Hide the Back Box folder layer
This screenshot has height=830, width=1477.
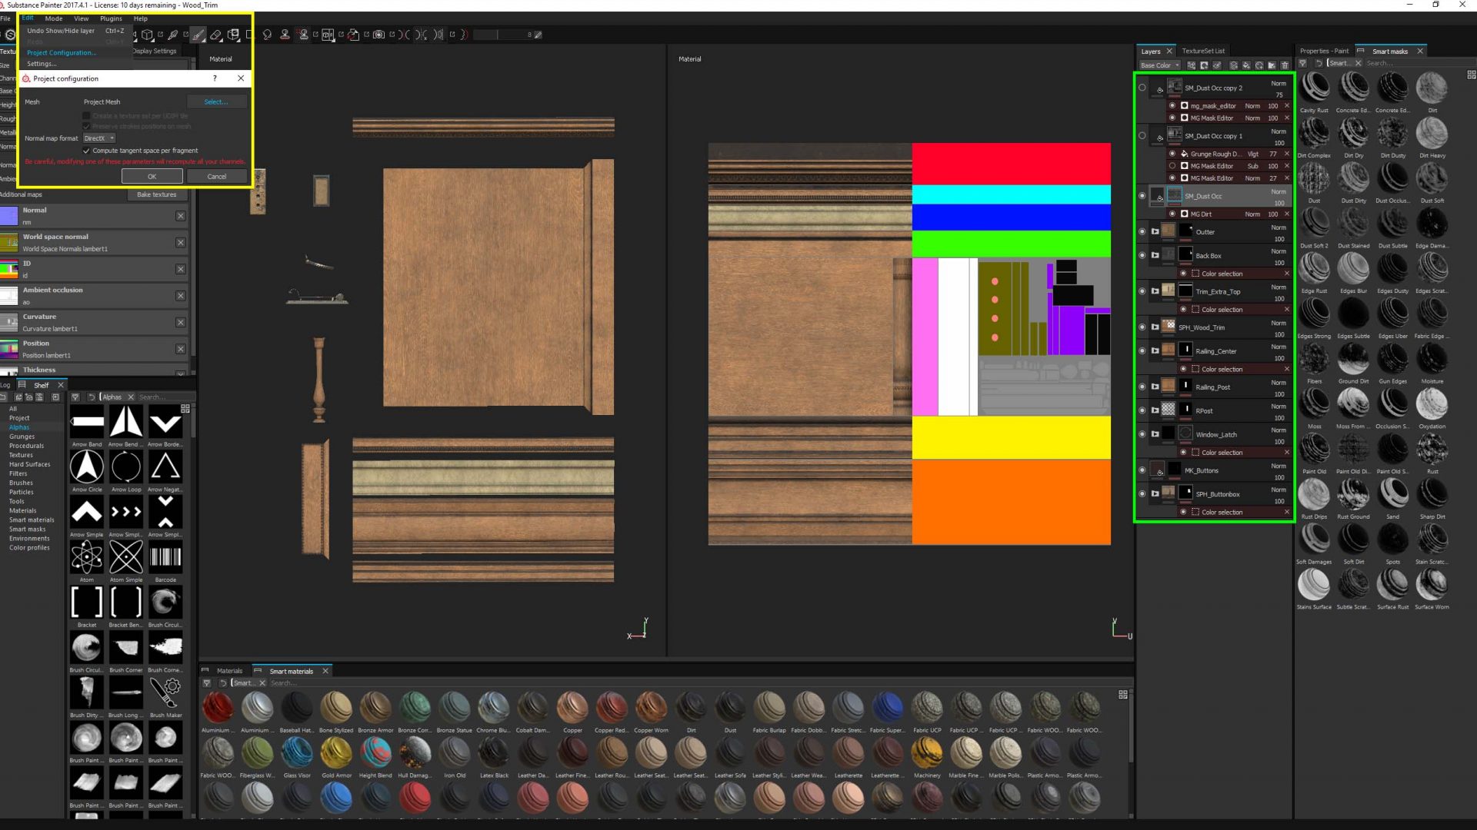point(1142,255)
